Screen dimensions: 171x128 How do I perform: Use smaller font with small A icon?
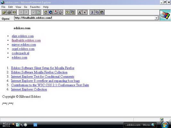click(85, 12)
